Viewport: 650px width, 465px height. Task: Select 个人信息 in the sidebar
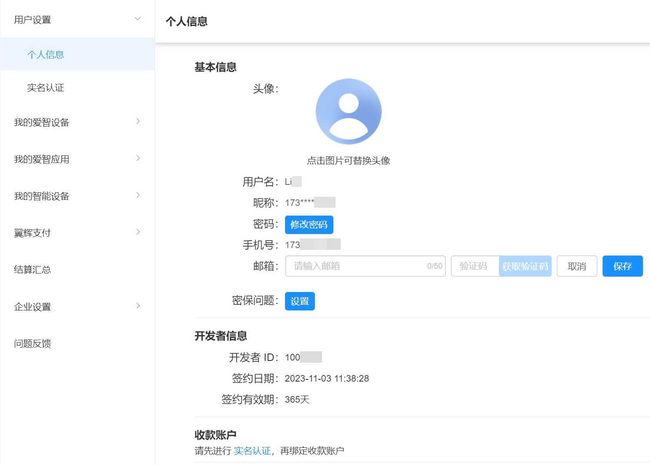pos(45,54)
